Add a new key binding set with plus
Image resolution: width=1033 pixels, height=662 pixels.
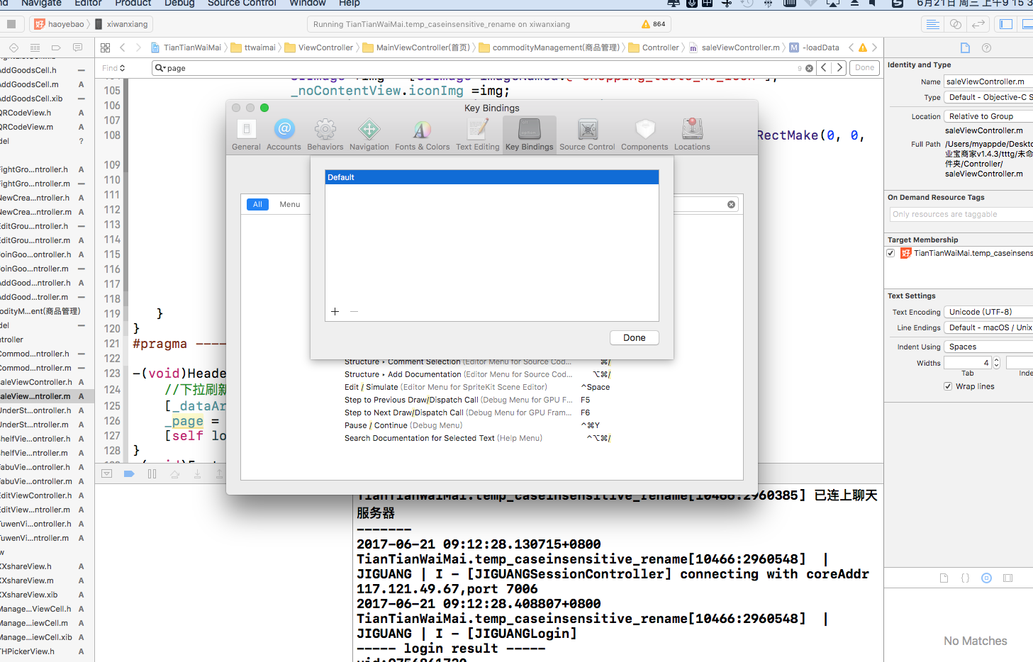[335, 311]
